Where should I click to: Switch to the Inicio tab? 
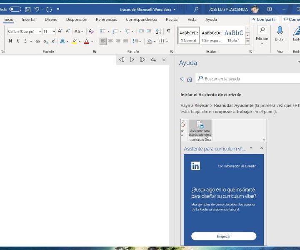pos(8,20)
